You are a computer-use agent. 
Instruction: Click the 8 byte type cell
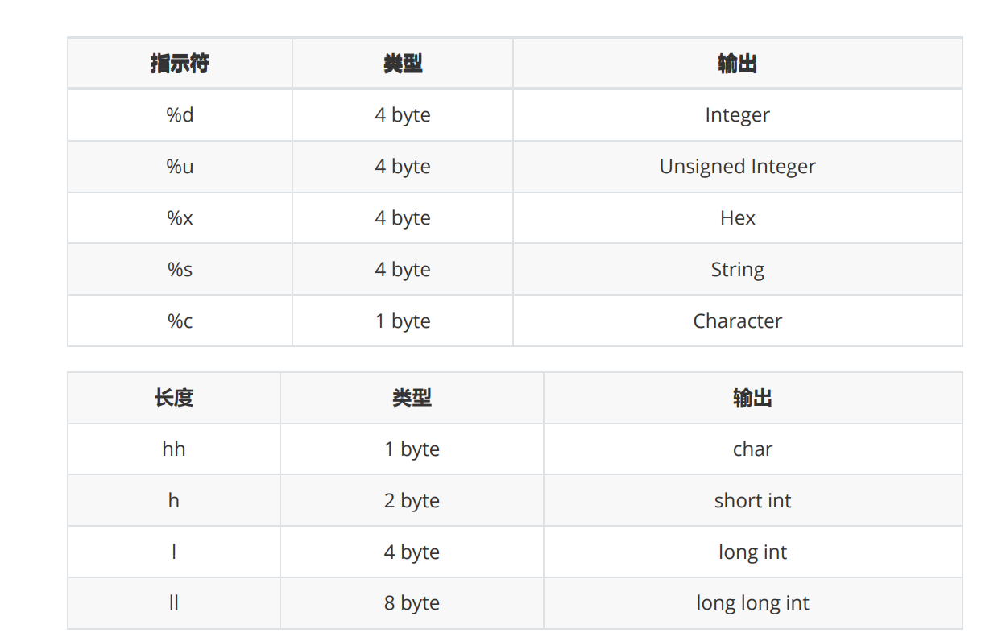coord(412,603)
